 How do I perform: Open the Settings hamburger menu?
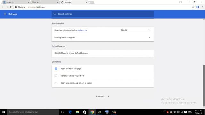[x=5, y=14]
